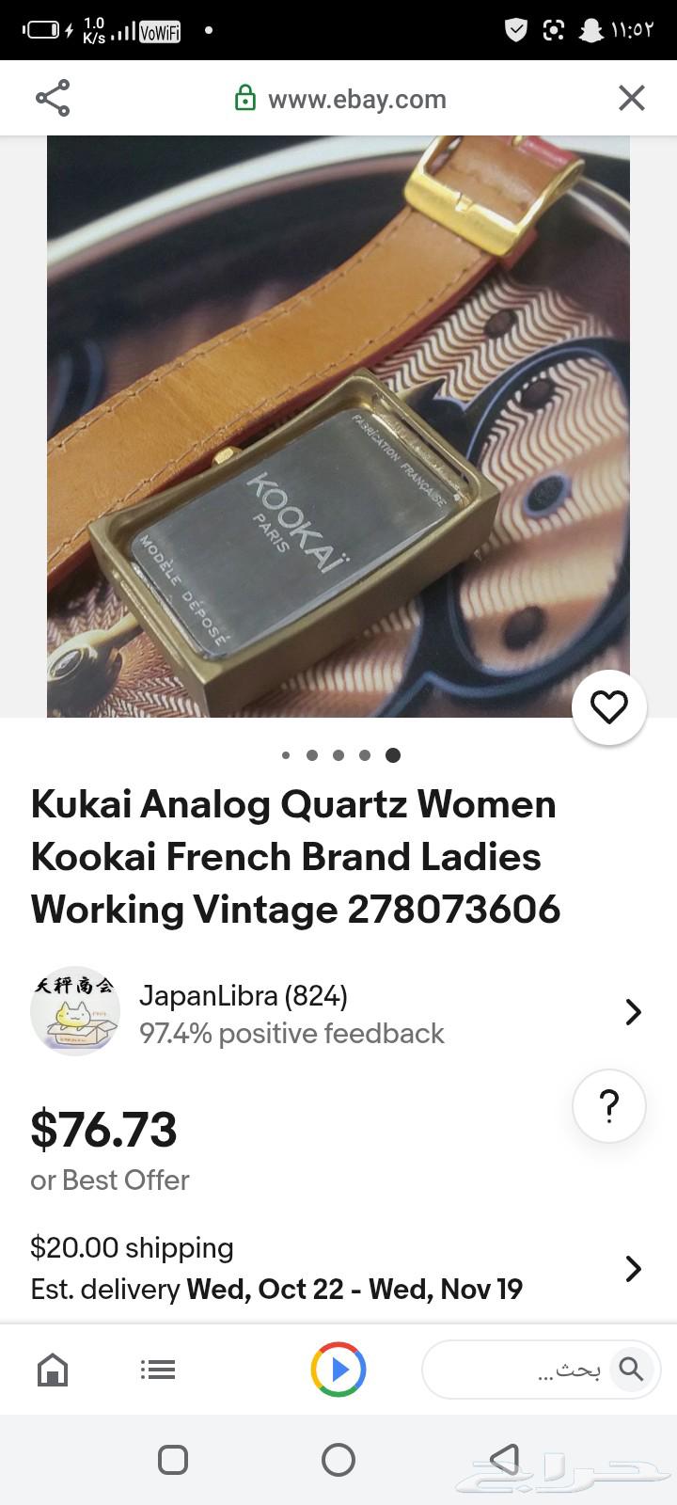The image size is (677, 1505).
Task: Tap the JapanLibra seller avatar
Action: point(75,1012)
